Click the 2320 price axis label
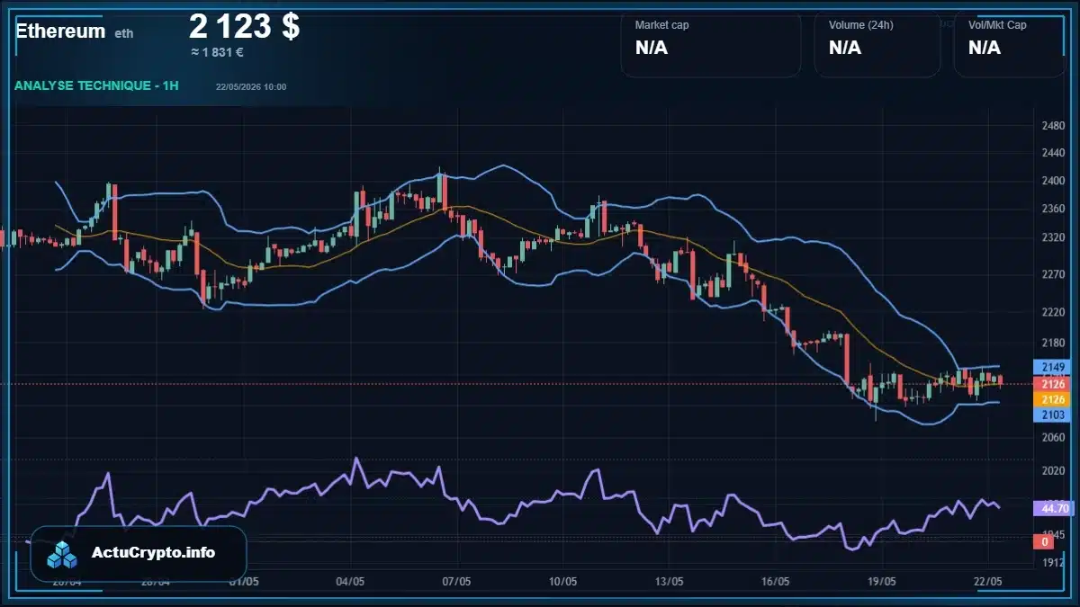This screenshot has height=607, width=1080. (1053, 238)
